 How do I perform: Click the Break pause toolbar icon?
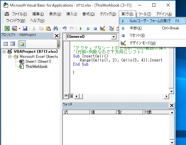pos(88,28)
